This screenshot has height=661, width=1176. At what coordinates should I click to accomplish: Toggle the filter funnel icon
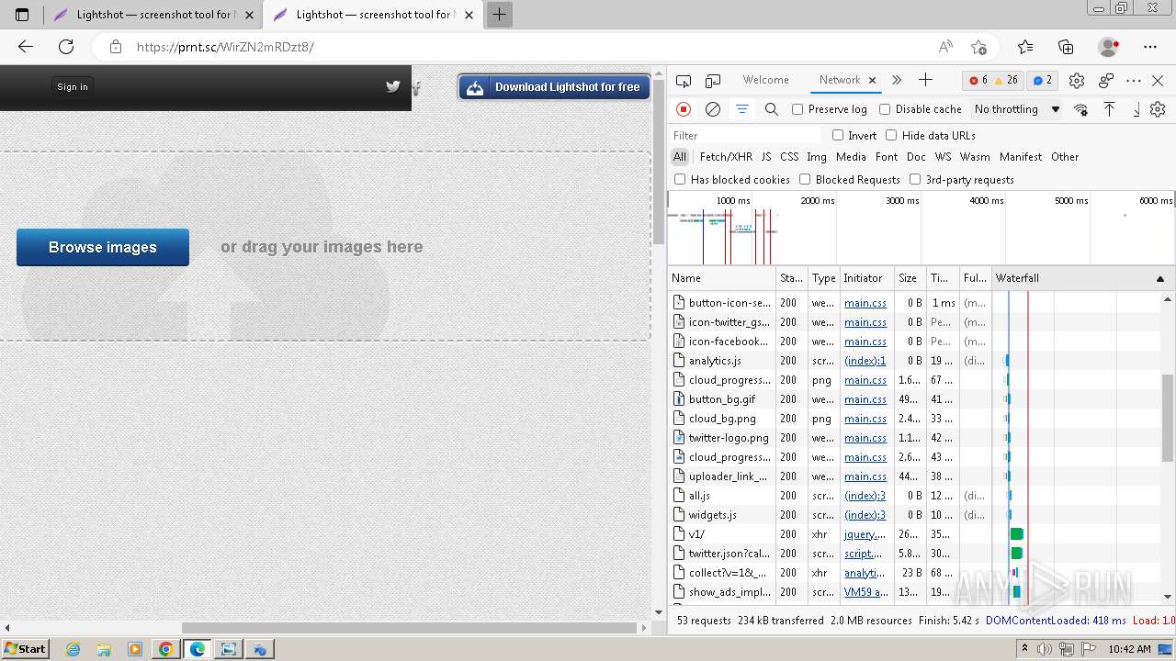(x=742, y=109)
